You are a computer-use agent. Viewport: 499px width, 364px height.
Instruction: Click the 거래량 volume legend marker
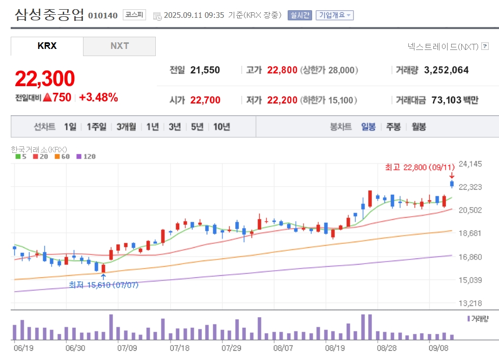pyautogui.click(x=468, y=319)
